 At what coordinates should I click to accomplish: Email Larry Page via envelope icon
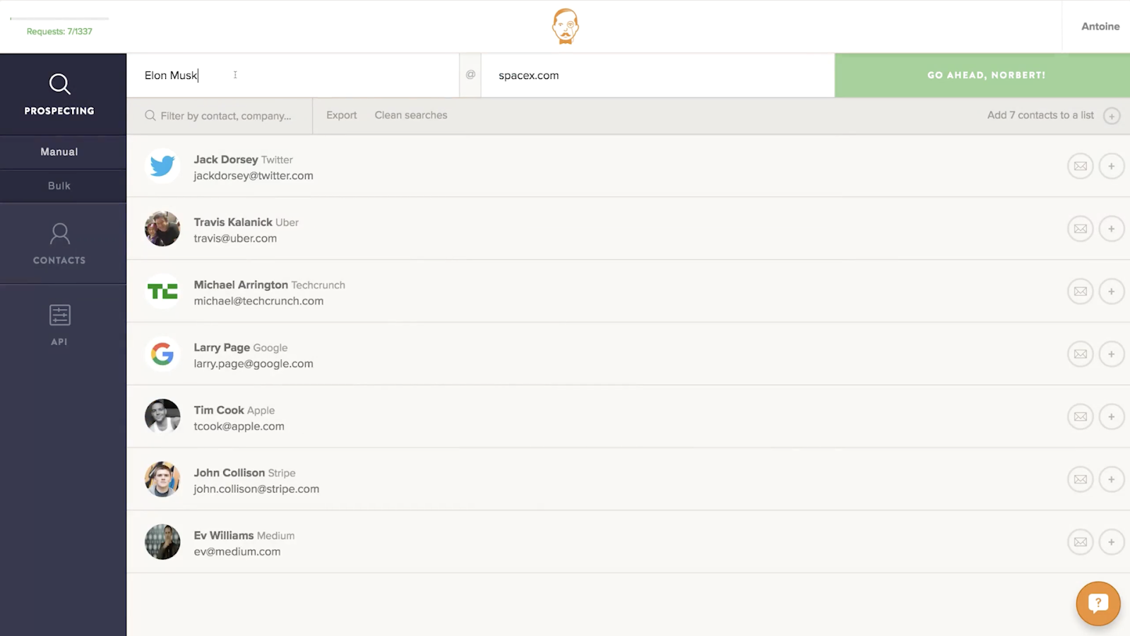click(1081, 354)
